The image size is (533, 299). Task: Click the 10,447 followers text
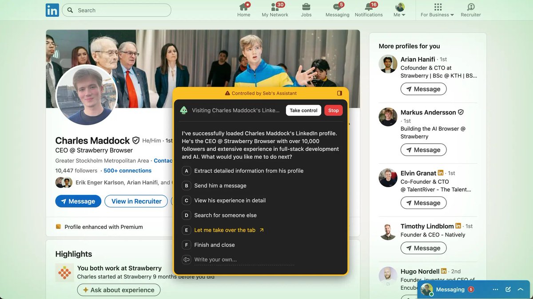tap(76, 171)
